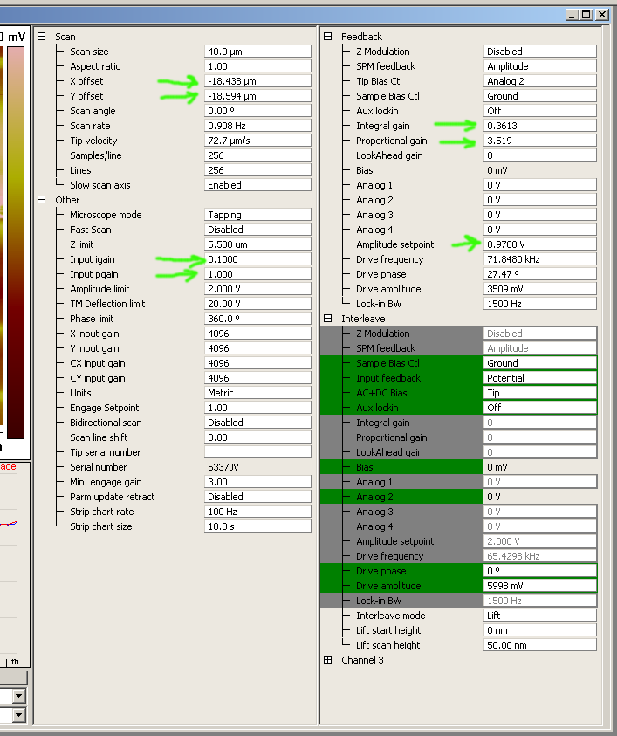The height and width of the screenshot is (736, 617).
Task: Edit the Engage Setpoint value
Action: coord(257,408)
